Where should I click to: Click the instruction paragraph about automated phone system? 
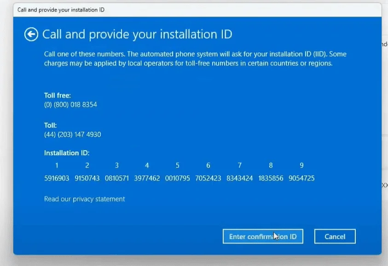tap(195, 58)
